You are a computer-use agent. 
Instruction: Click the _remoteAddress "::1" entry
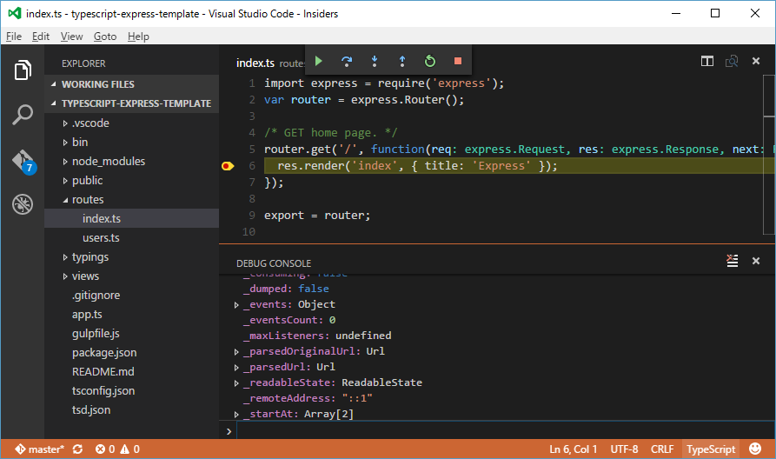(308, 398)
